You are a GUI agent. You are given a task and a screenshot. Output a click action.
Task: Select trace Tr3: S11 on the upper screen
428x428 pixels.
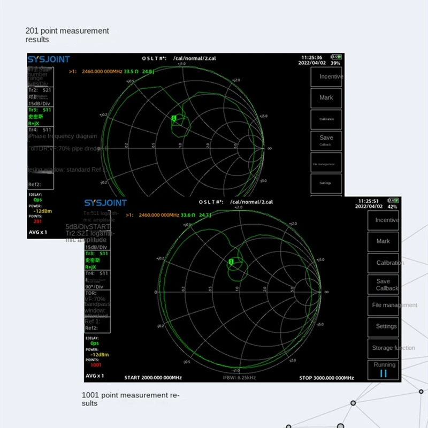click(x=41, y=117)
